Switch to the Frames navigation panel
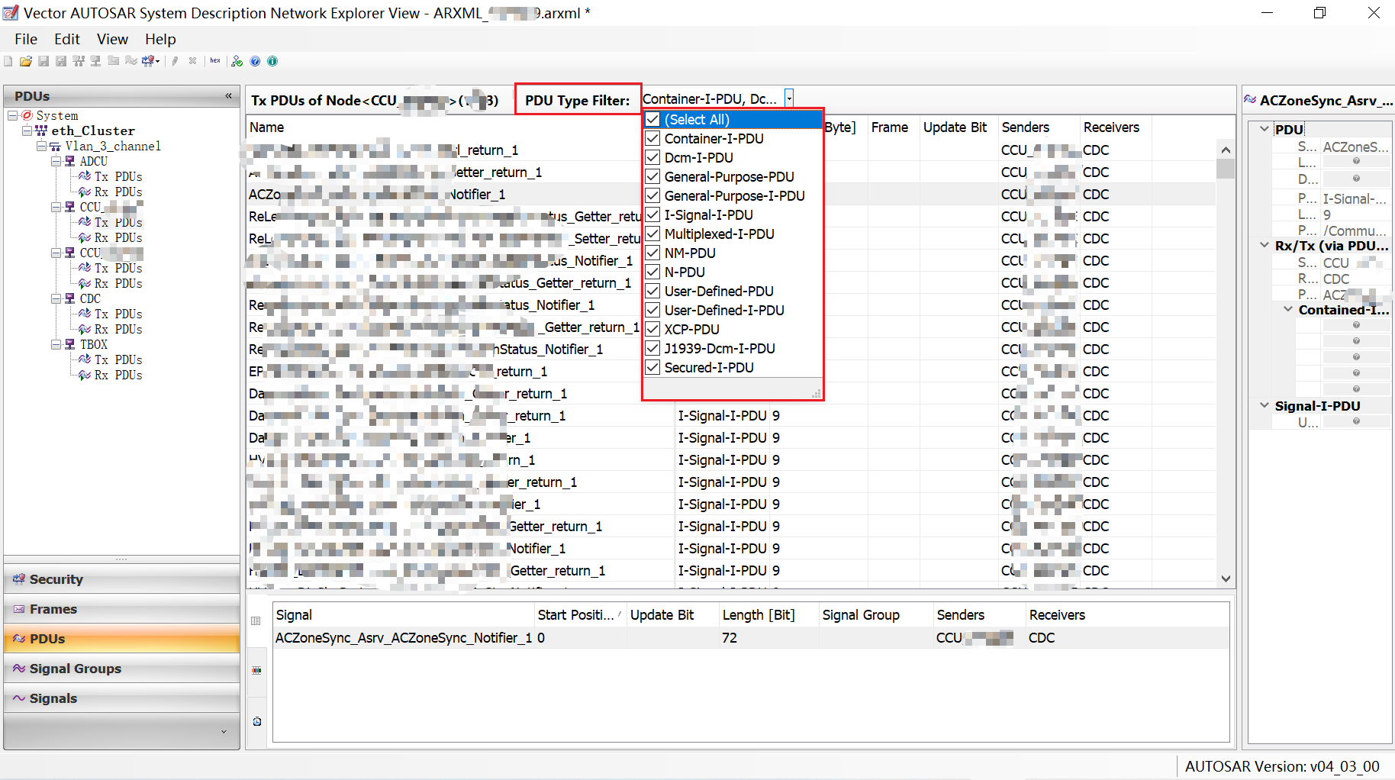Screen dimensions: 1395x780 121,609
